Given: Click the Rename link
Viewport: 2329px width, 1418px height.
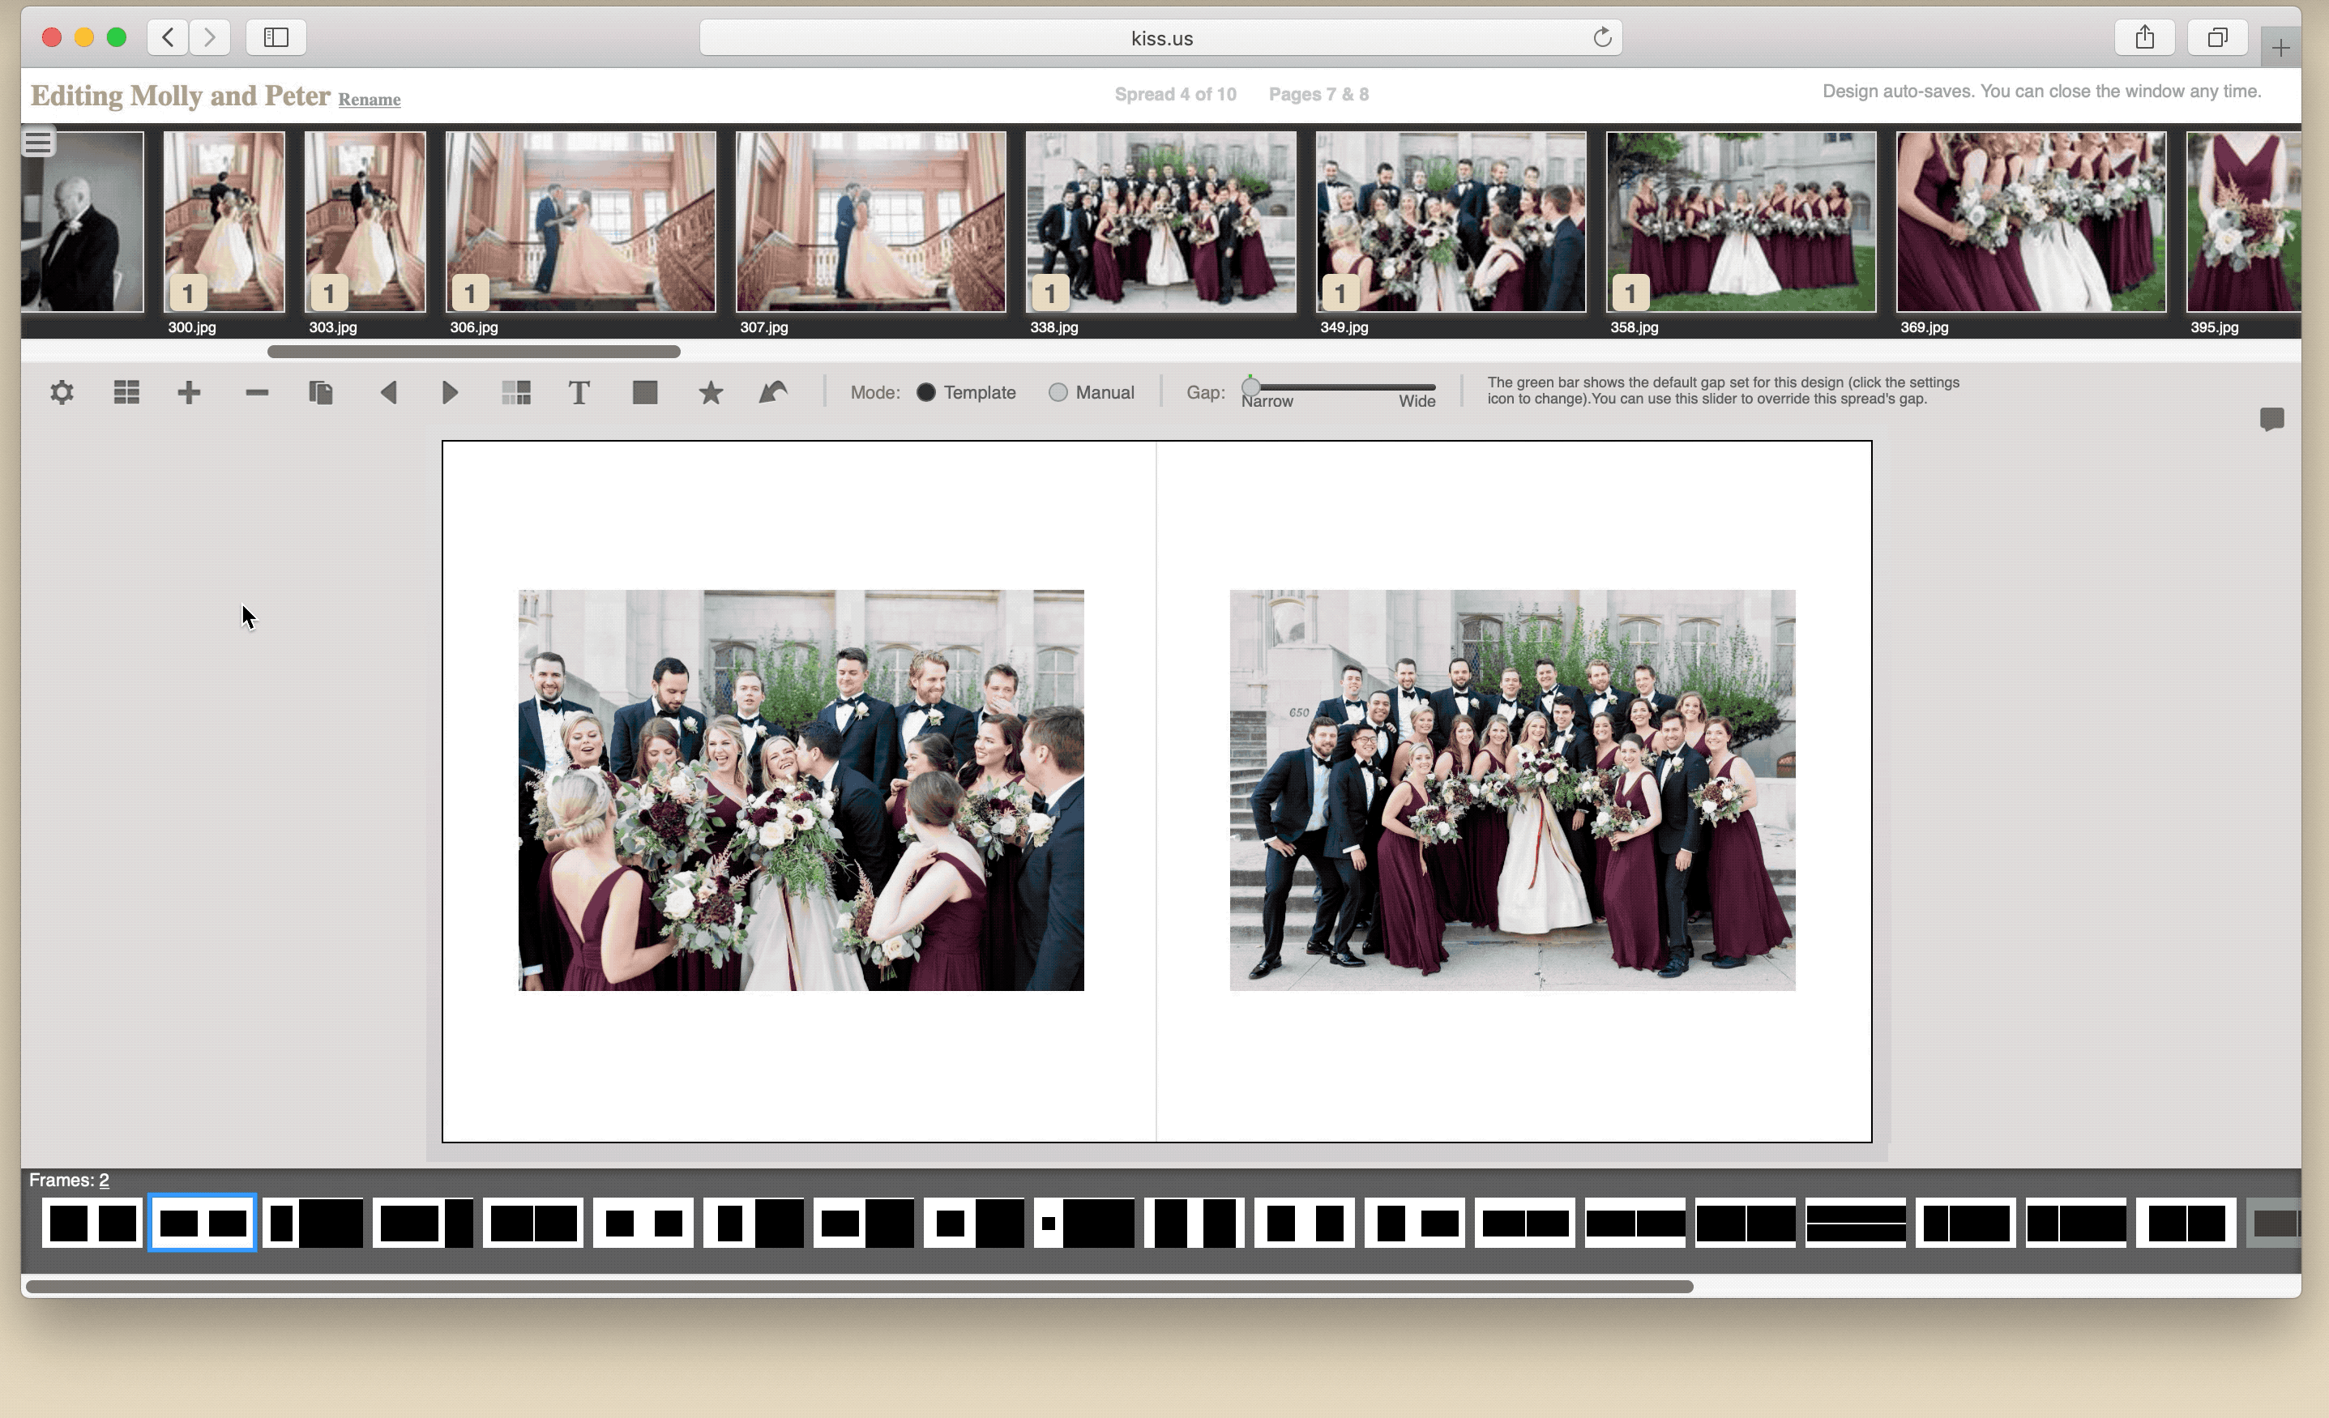Looking at the screenshot, I should tap(370, 99).
